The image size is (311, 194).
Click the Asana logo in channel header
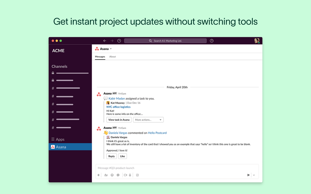pos(97,49)
